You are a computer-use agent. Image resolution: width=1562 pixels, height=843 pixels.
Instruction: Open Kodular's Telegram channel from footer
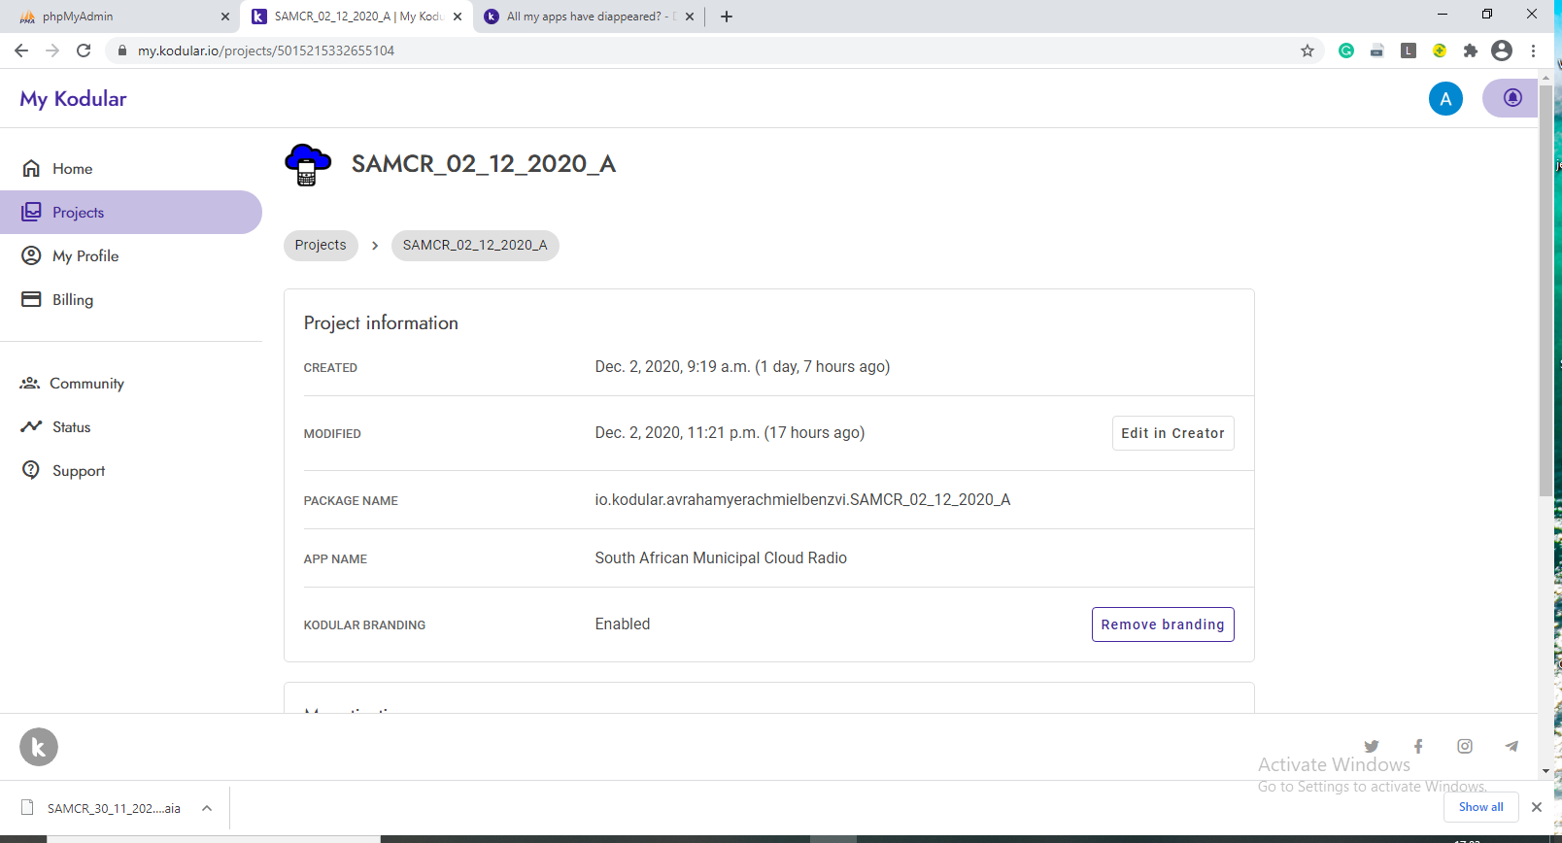pos(1511,746)
